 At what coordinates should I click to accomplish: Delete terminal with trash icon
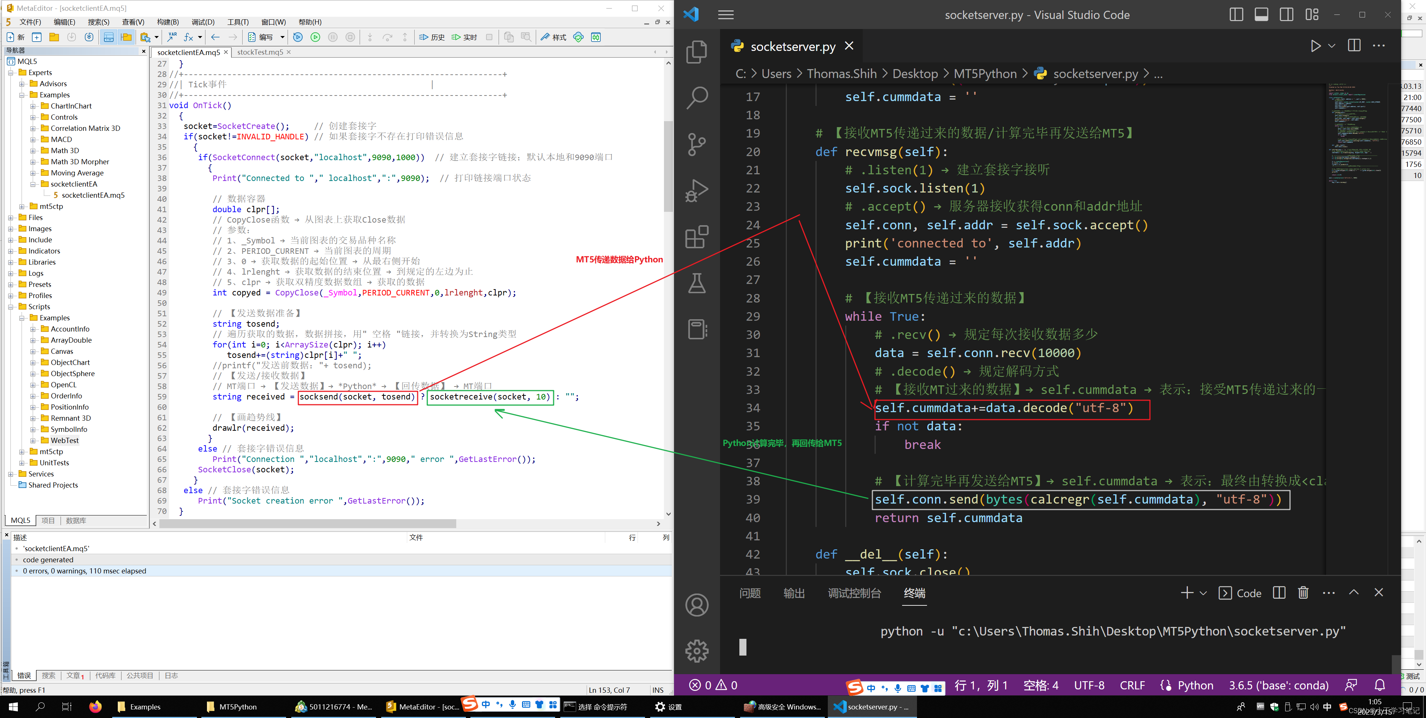tap(1303, 593)
